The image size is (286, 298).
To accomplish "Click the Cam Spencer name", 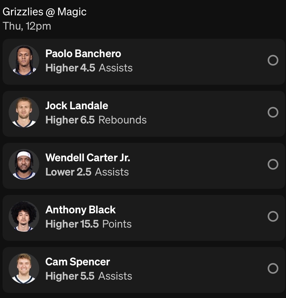I will (x=78, y=262).
